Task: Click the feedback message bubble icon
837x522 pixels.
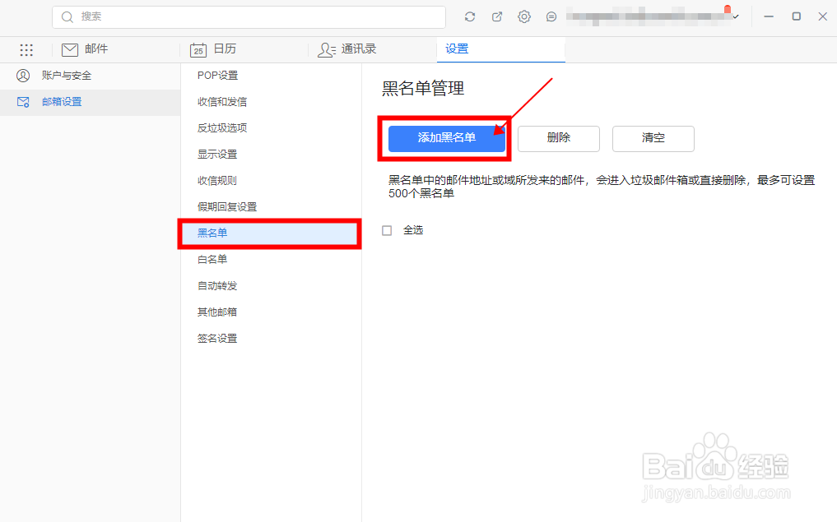Action: pos(551,16)
